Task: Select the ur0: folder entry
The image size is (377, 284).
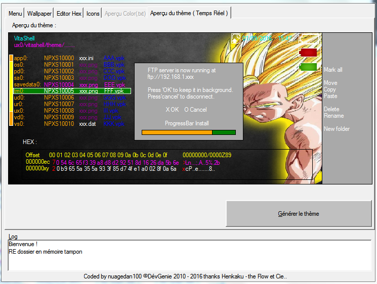Action: 19,104
